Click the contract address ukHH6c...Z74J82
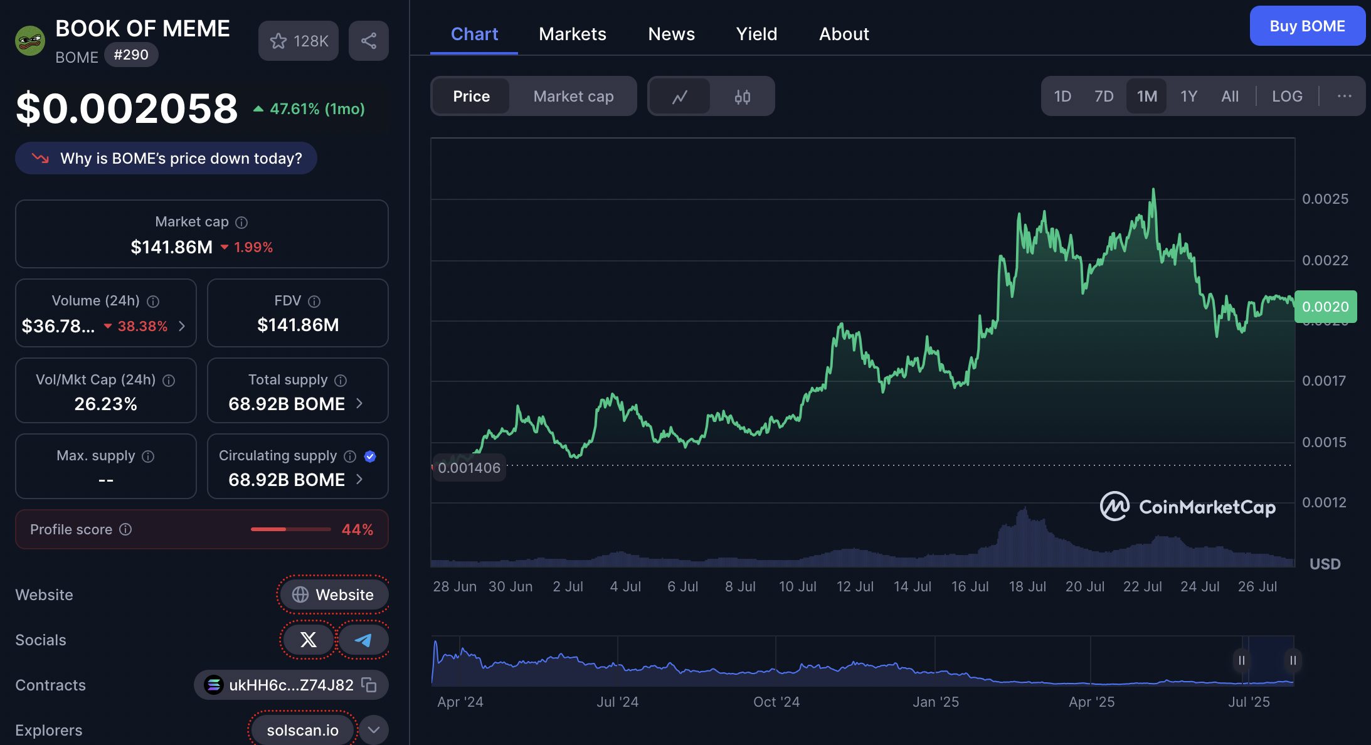 pyautogui.click(x=291, y=685)
